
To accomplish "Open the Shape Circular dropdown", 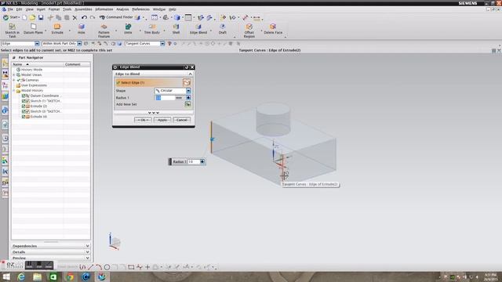I will pos(188,91).
